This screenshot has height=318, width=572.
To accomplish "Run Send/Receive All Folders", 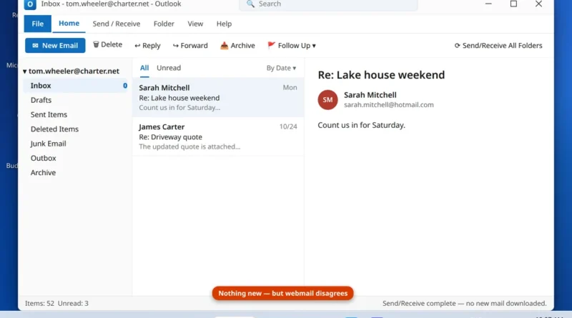I will click(498, 46).
